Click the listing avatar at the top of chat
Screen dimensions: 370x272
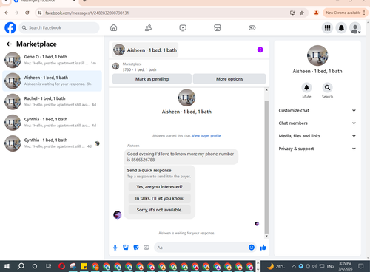click(186, 98)
